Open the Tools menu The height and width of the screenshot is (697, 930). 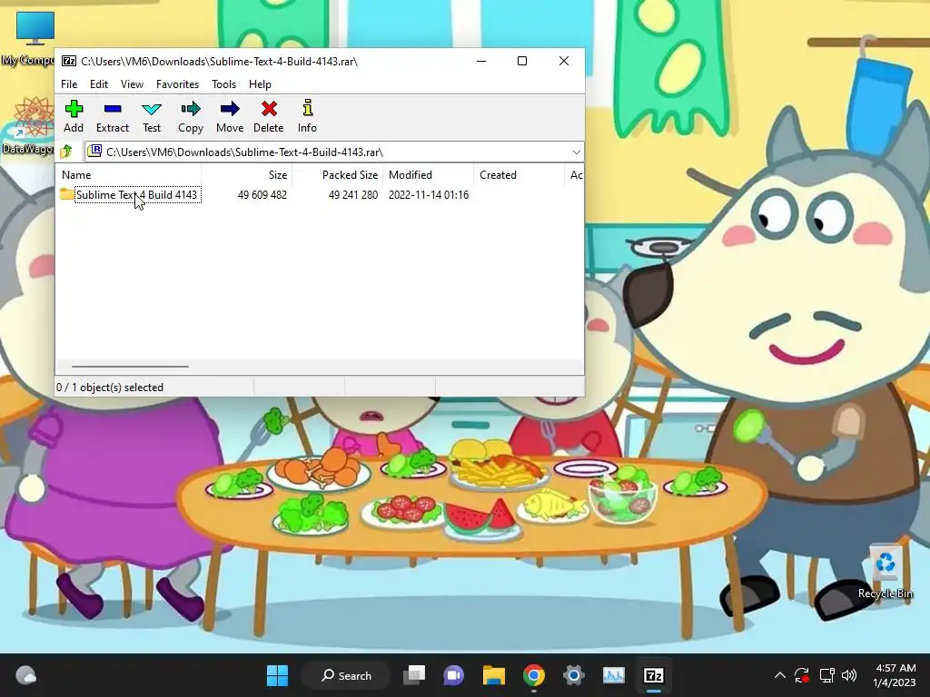223,84
